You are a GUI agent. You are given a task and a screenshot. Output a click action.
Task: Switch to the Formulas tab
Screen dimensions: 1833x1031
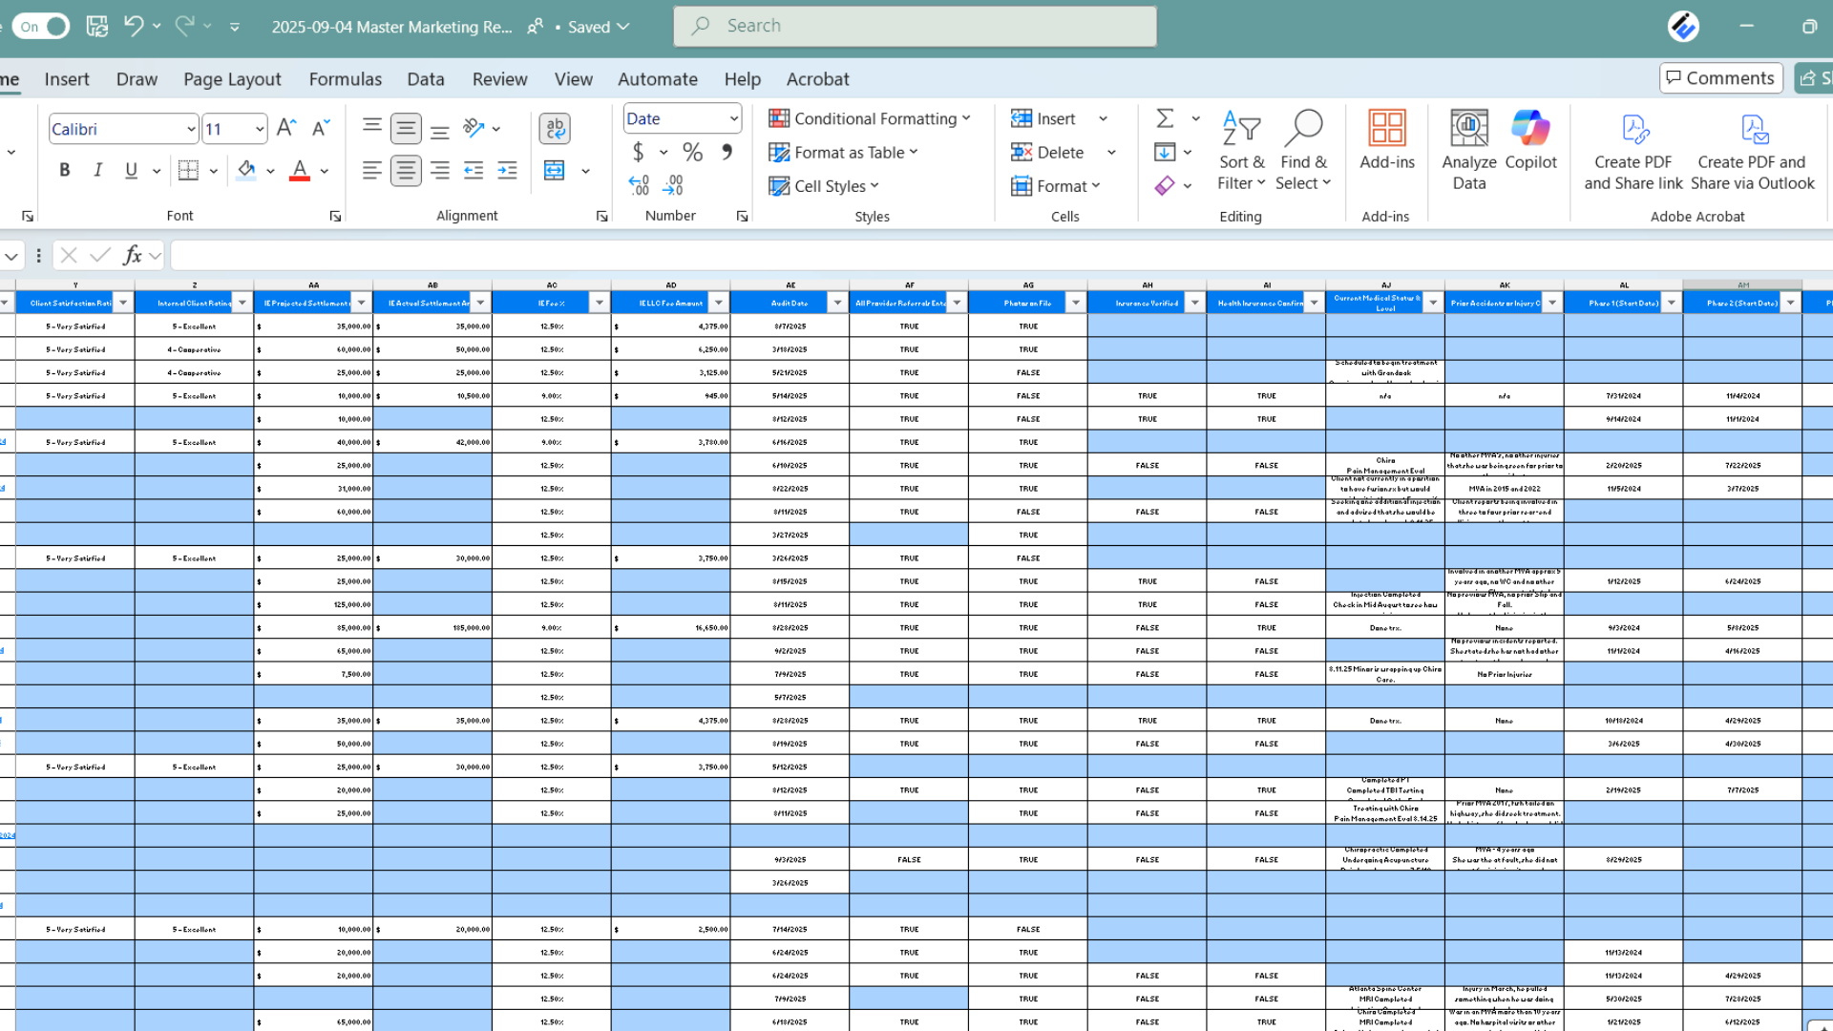click(x=345, y=79)
